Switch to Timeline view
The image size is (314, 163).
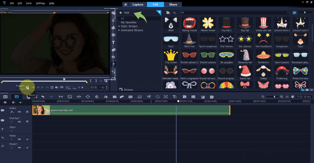click(17, 97)
